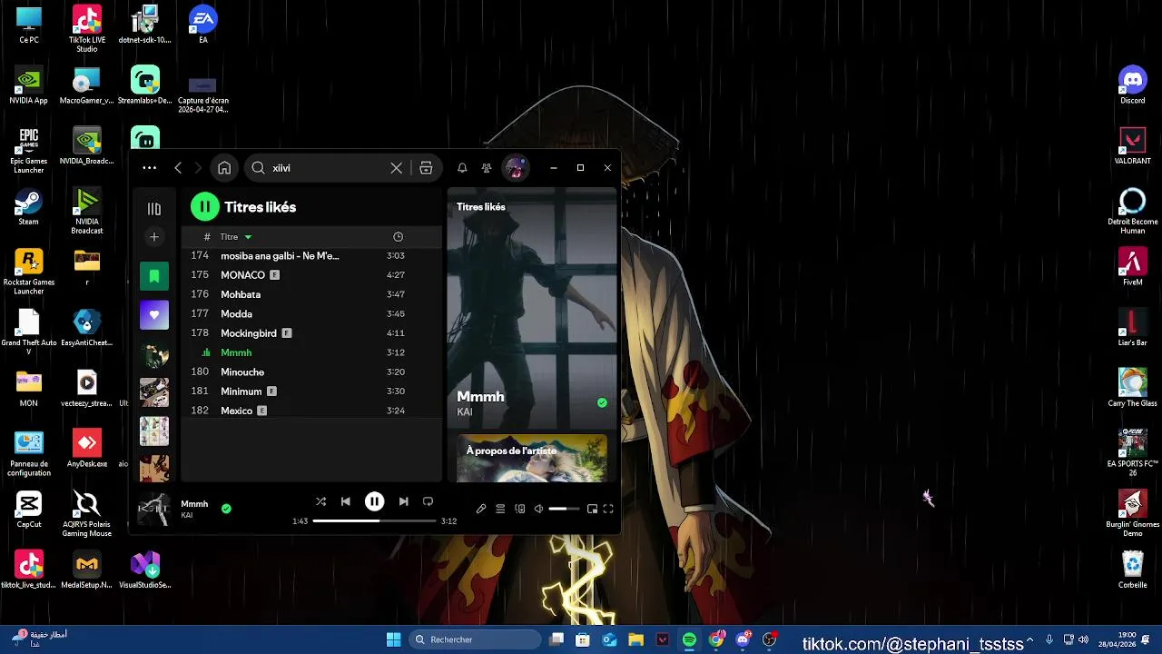Select the Mohbata track

(x=312, y=294)
